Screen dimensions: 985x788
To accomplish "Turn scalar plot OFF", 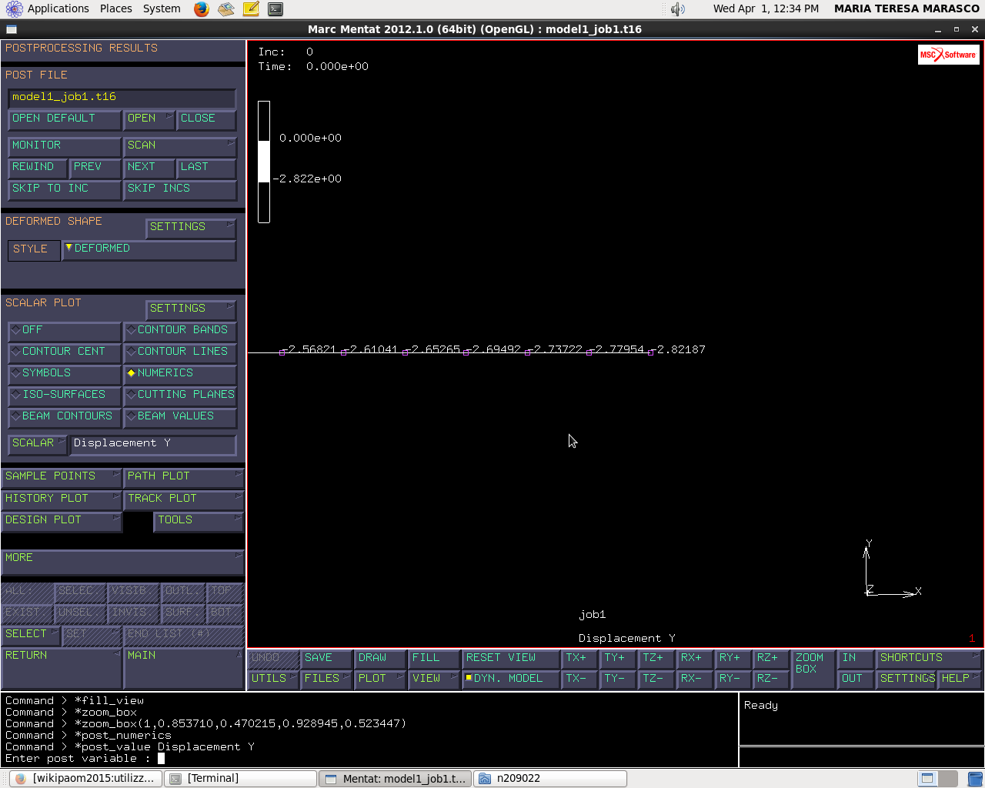I will [x=65, y=331].
